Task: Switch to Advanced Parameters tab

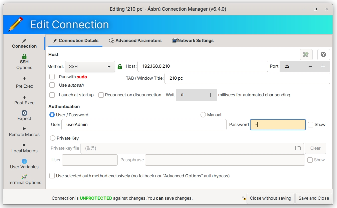Action: (x=135, y=41)
